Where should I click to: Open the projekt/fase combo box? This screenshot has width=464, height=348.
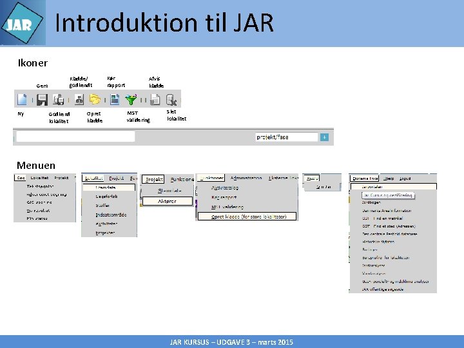[286, 137]
